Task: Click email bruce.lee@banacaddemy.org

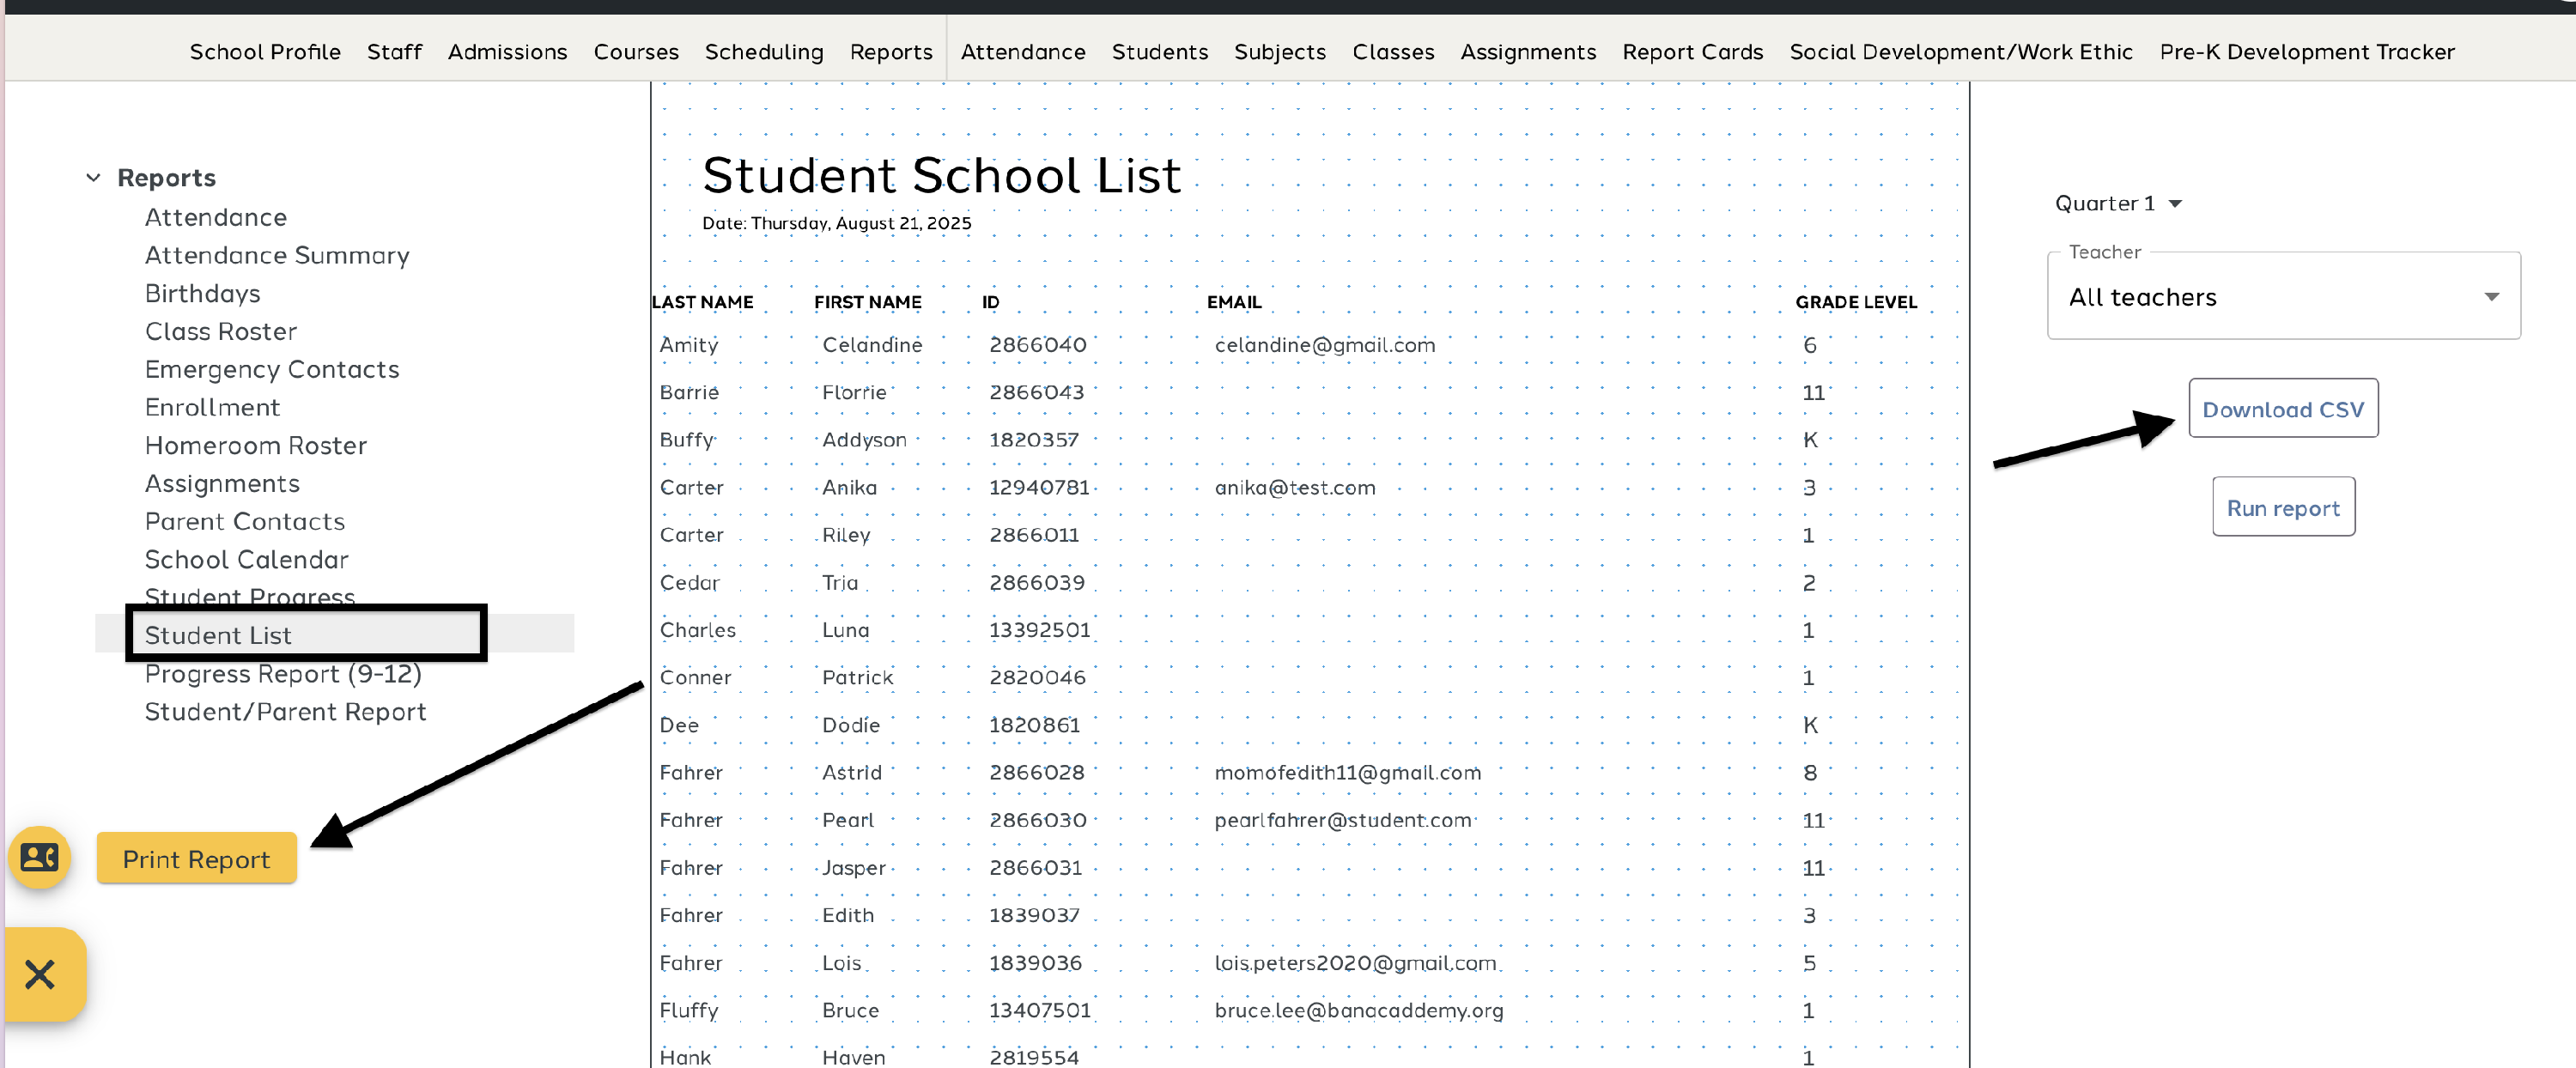Action: coord(1358,1010)
